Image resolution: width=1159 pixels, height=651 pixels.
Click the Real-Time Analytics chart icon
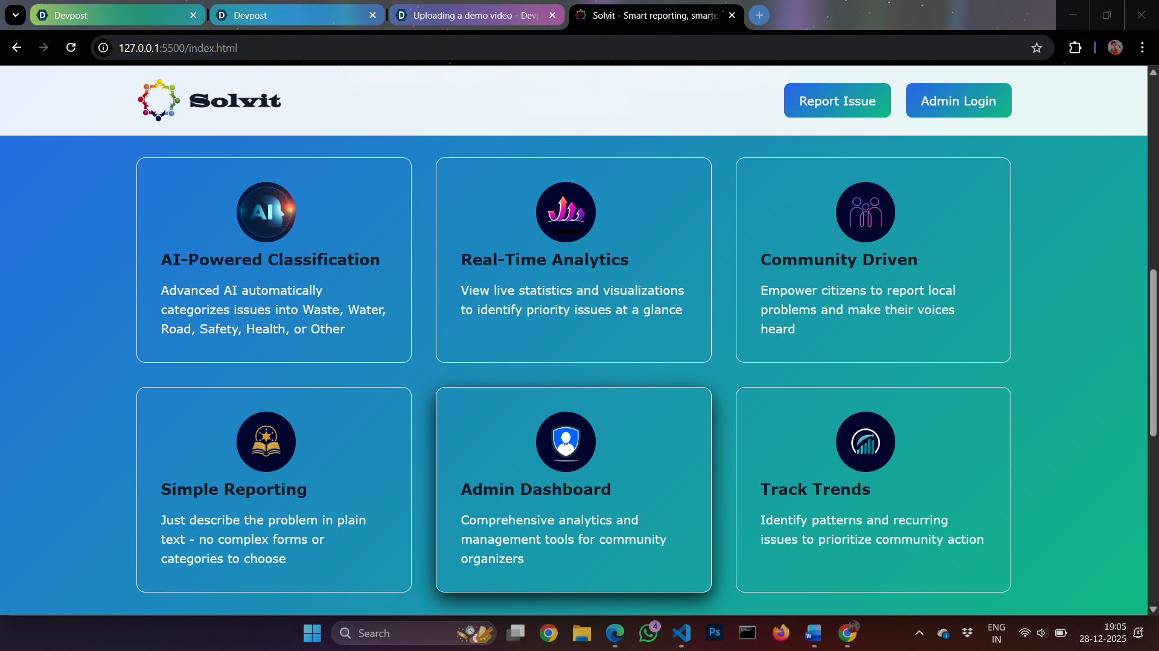[x=566, y=212]
